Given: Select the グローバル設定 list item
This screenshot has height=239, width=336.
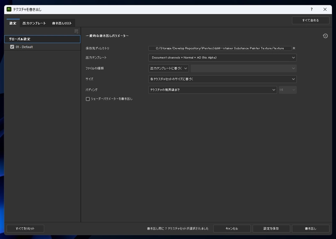Looking at the screenshot, I should [42, 39].
